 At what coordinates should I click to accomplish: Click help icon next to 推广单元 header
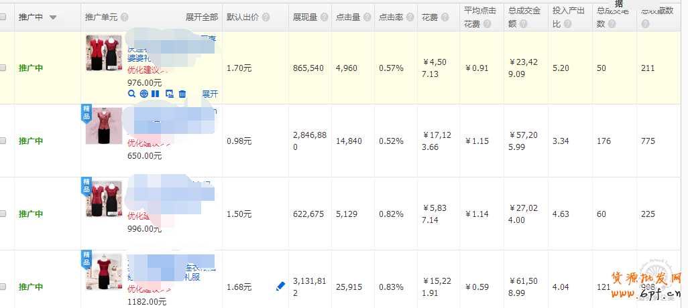click(x=125, y=17)
